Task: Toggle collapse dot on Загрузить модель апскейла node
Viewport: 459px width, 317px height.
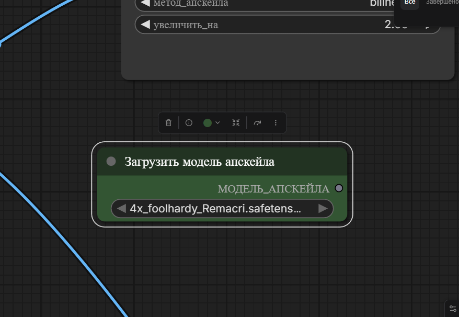Action: tap(111, 161)
